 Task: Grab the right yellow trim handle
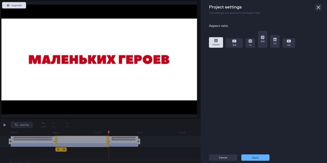(108, 141)
